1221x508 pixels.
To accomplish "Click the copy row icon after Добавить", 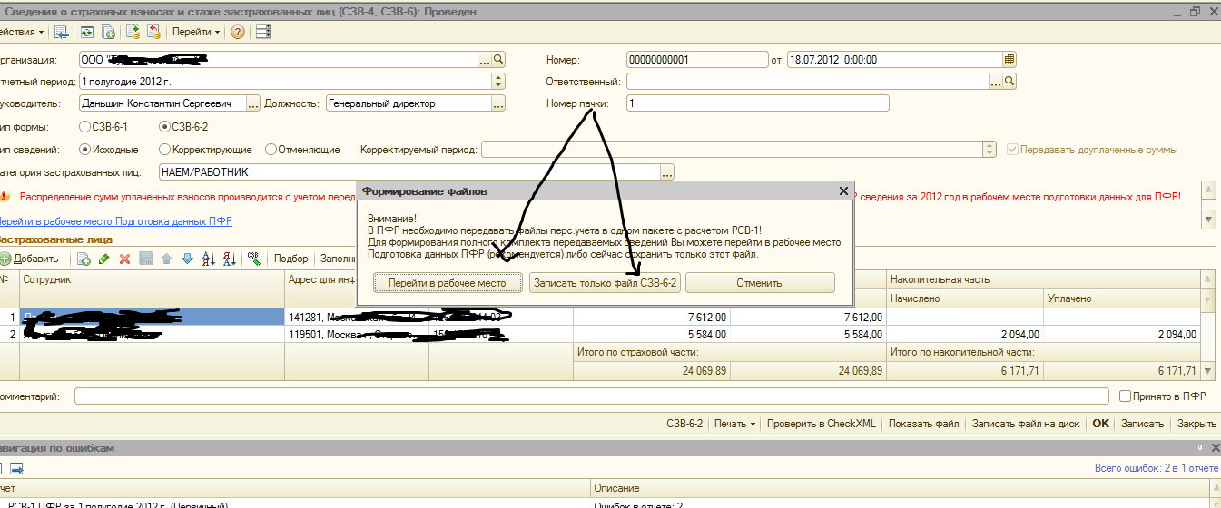I will coord(84,259).
